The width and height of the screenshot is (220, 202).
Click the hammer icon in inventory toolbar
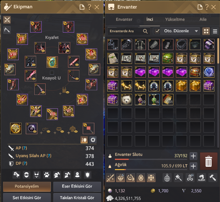(213, 178)
